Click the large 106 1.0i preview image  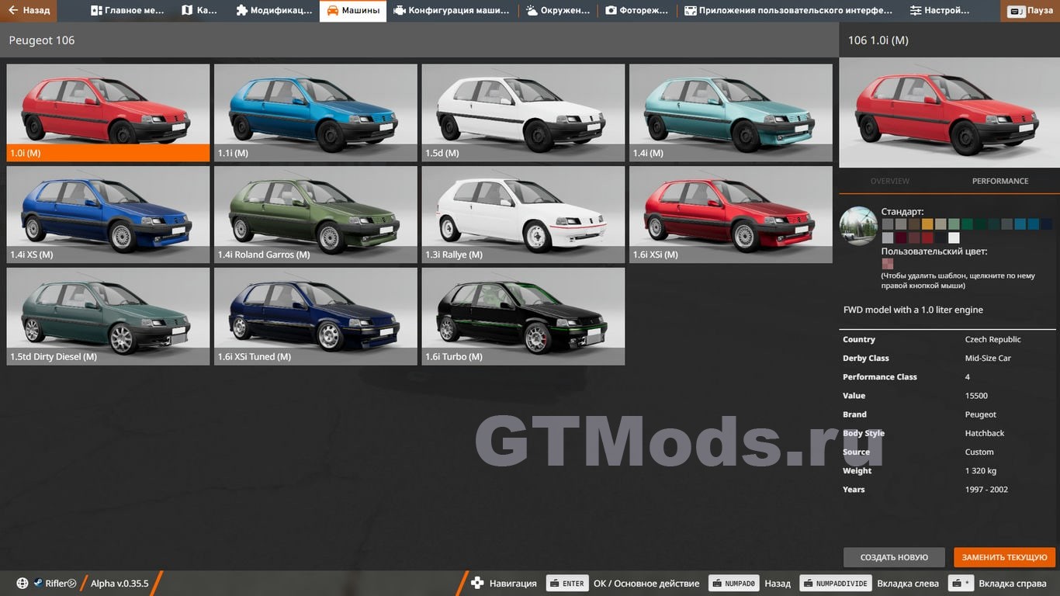click(949, 113)
